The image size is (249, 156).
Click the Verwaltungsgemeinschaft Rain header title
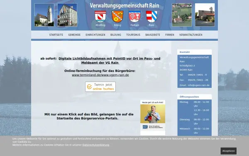(124, 5)
